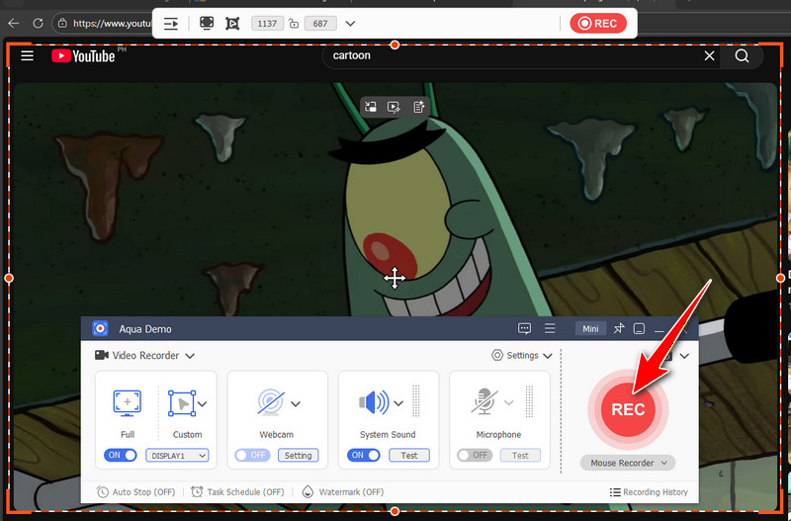Click the Video Recorder camera icon
The height and width of the screenshot is (521, 791).
tap(102, 355)
